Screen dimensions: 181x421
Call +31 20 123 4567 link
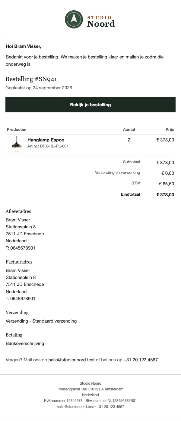pyautogui.click(x=141, y=360)
